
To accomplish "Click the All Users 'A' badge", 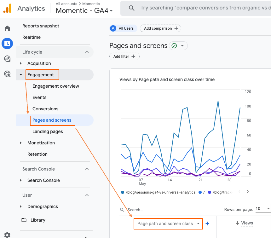I will click(x=113, y=28).
